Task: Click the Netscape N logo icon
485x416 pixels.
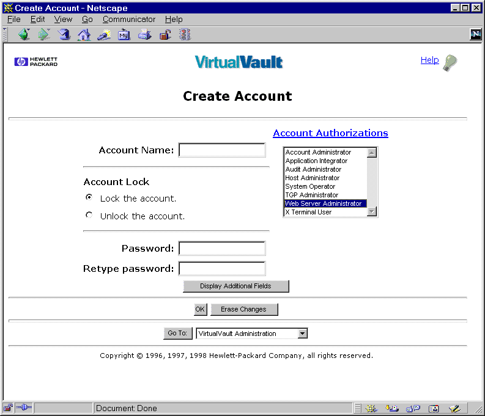Action: pyautogui.click(x=475, y=34)
